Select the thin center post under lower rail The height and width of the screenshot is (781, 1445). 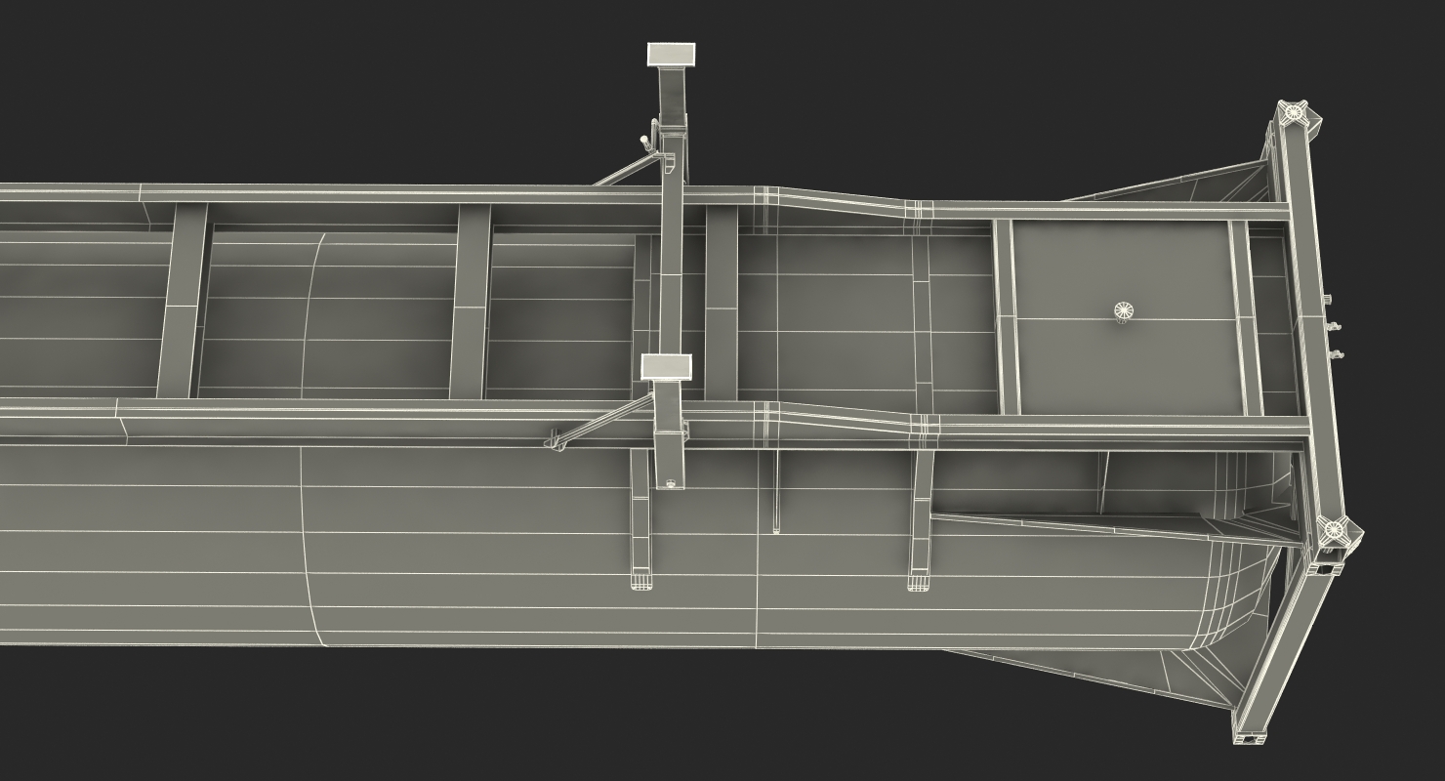776,491
